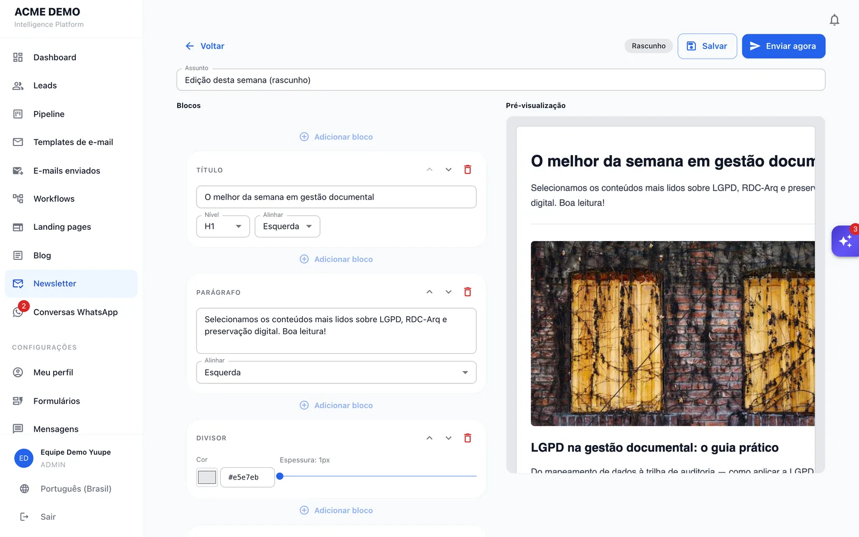The width and height of the screenshot is (859, 537).
Task: Click the Espessura slider handle
Action: pos(280,476)
